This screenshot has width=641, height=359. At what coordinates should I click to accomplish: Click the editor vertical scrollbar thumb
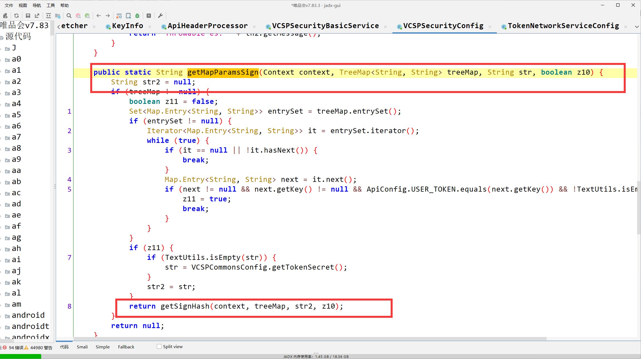click(639, 207)
